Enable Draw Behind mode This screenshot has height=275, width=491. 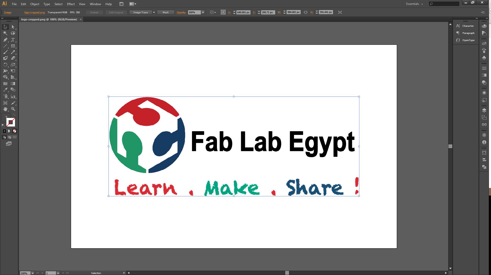point(9,137)
